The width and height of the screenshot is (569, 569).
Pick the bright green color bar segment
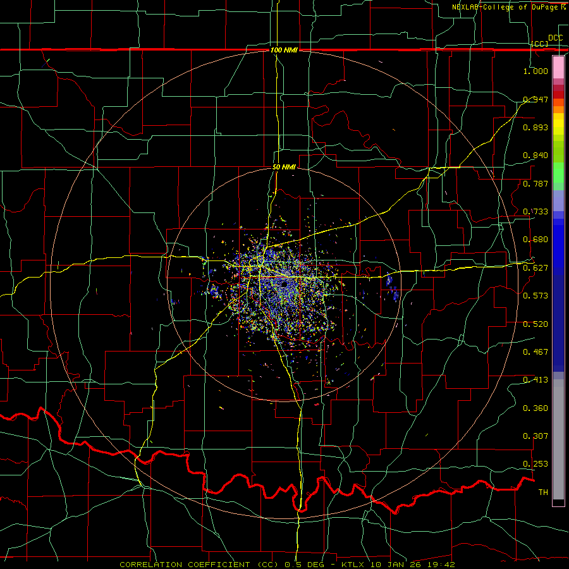[558, 173]
